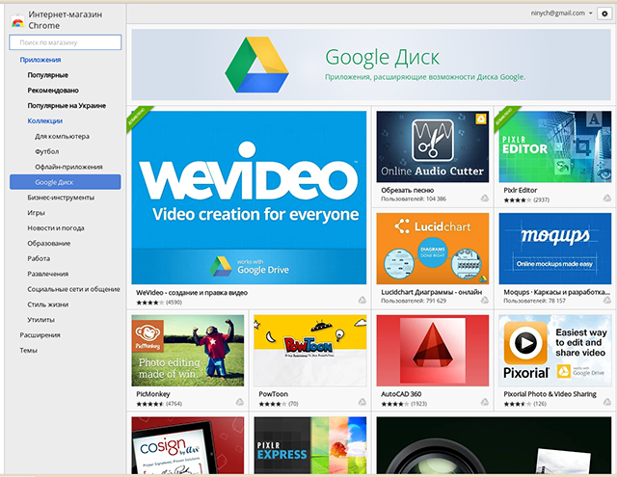Expand the ninych@gmail.com account dropdown
617x477 pixels.
click(x=561, y=13)
